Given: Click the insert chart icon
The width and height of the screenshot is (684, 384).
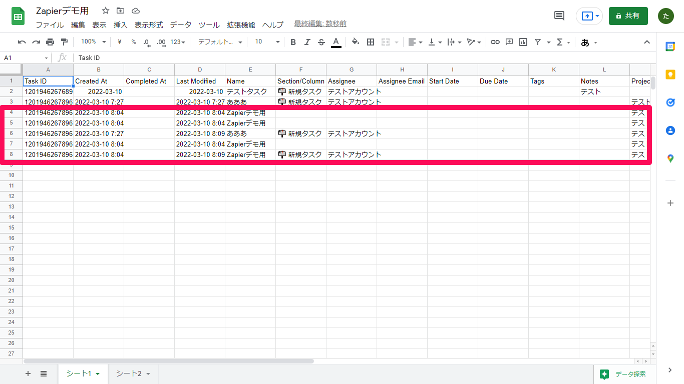Looking at the screenshot, I should coord(523,42).
